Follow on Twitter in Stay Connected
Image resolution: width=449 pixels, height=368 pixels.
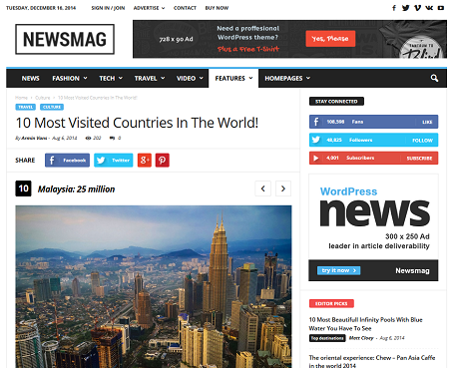click(x=422, y=141)
